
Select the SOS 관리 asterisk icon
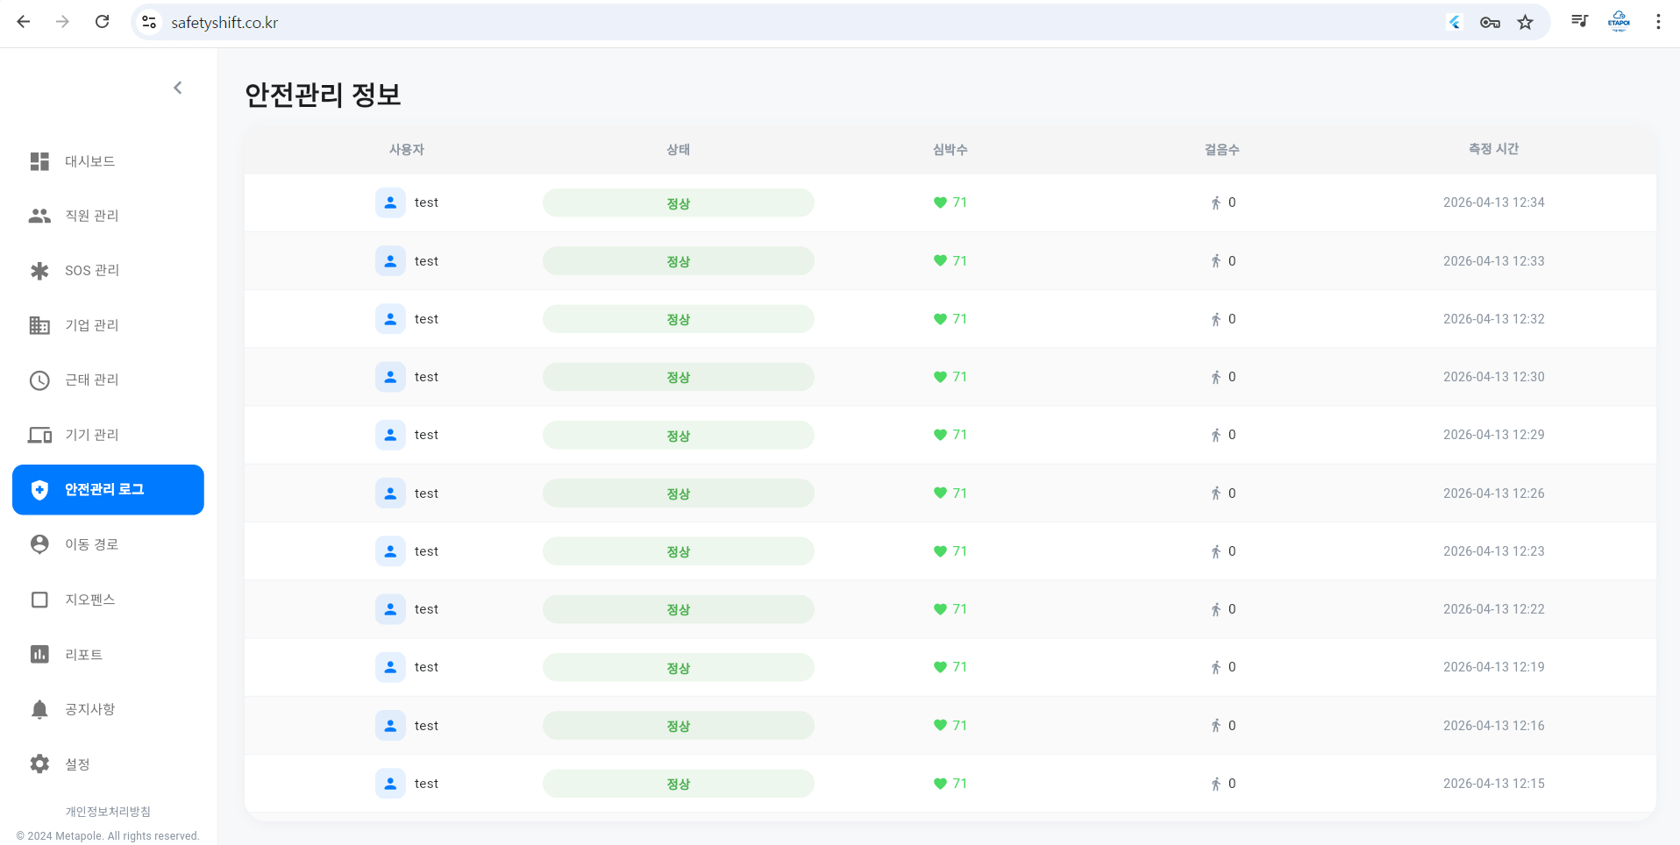point(39,271)
